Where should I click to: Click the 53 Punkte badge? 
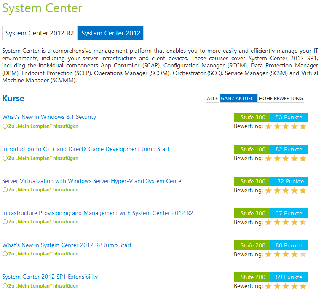tap(289, 117)
